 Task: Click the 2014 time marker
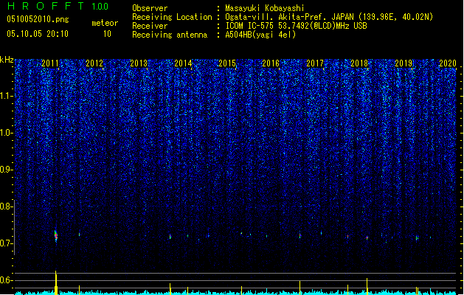click(x=183, y=63)
